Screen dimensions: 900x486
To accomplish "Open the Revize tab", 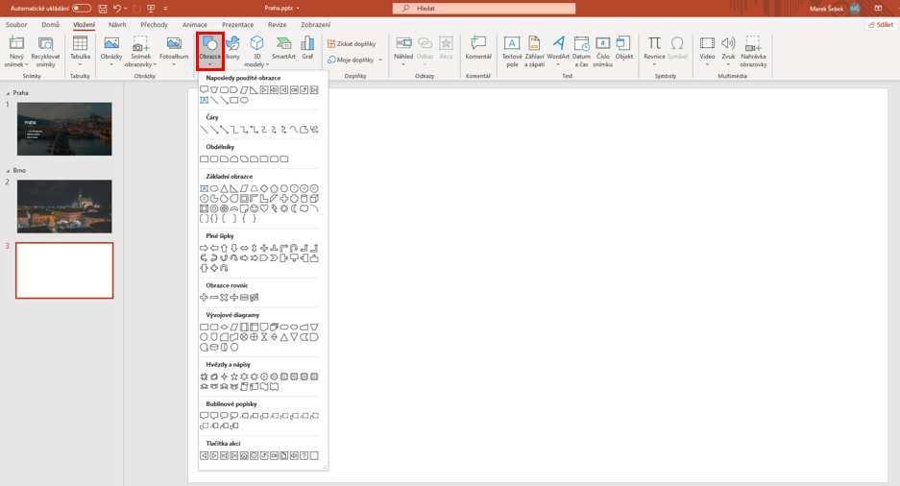I will pos(278,25).
